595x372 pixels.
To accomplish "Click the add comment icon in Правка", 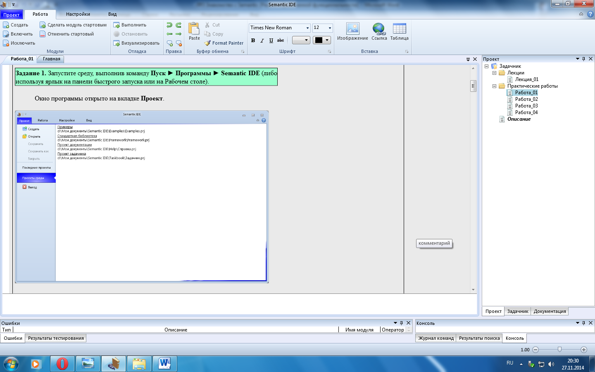I will click(169, 43).
